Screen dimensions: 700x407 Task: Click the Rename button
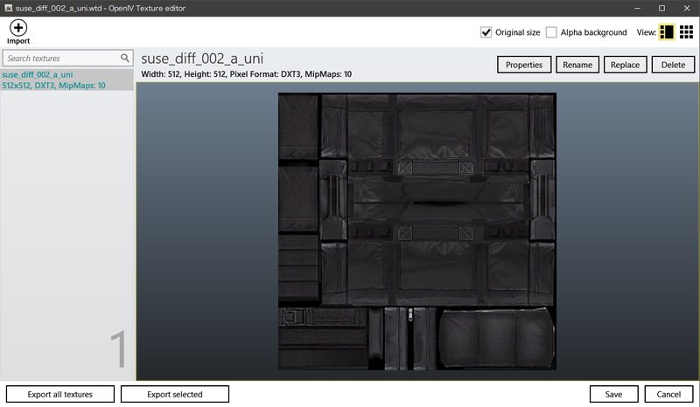[x=577, y=65]
